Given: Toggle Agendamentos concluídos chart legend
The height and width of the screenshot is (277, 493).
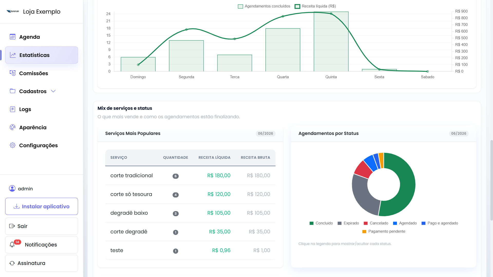Looking at the screenshot, I should [264, 6].
